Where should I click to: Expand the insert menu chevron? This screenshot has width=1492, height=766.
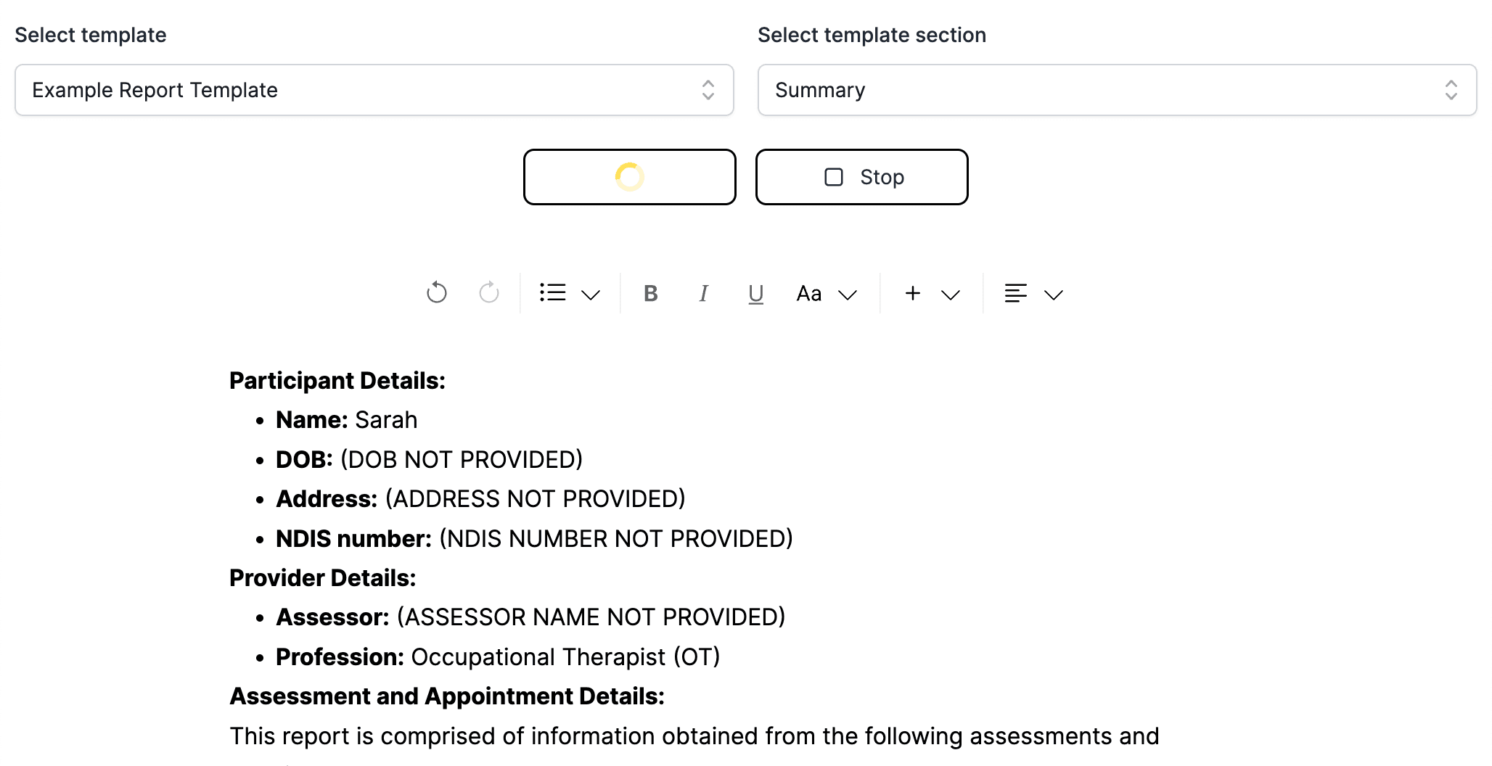(951, 295)
